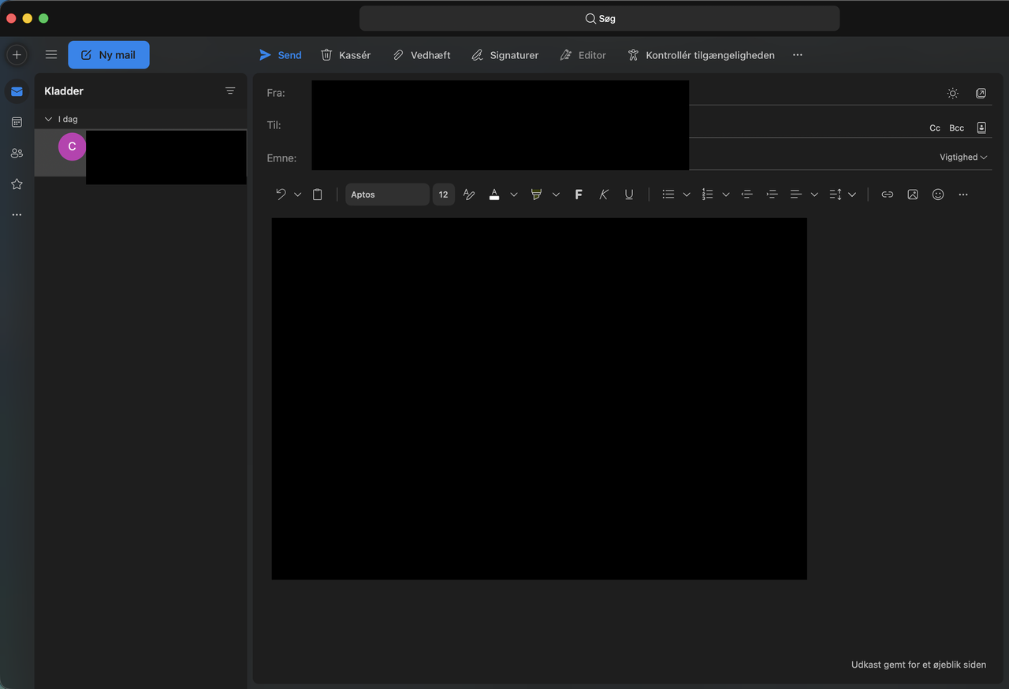Image resolution: width=1009 pixels, height=689 pixels.
Task: Click the Emne: field label
Action: pos(281,158)
